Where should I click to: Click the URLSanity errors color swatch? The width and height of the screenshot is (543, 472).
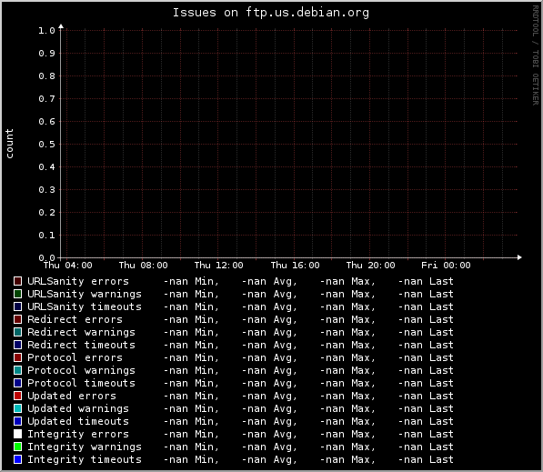pyautogui.click(x=17, y=281)
